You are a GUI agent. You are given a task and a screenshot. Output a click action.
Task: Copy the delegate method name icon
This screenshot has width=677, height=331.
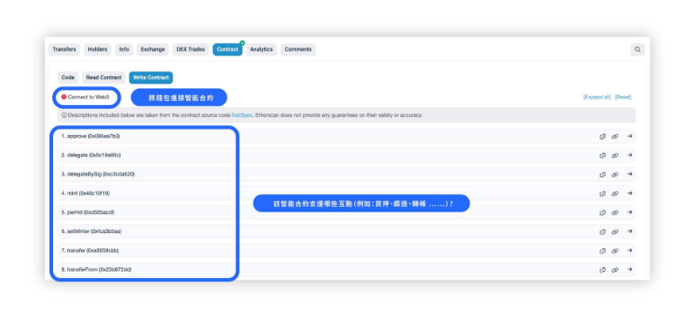[602, 156]
